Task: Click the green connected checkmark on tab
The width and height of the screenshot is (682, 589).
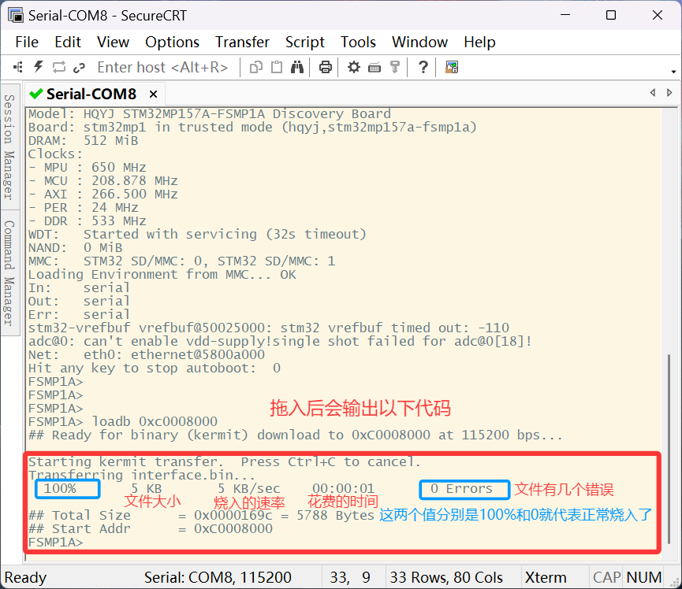Action: coord(35,94)
